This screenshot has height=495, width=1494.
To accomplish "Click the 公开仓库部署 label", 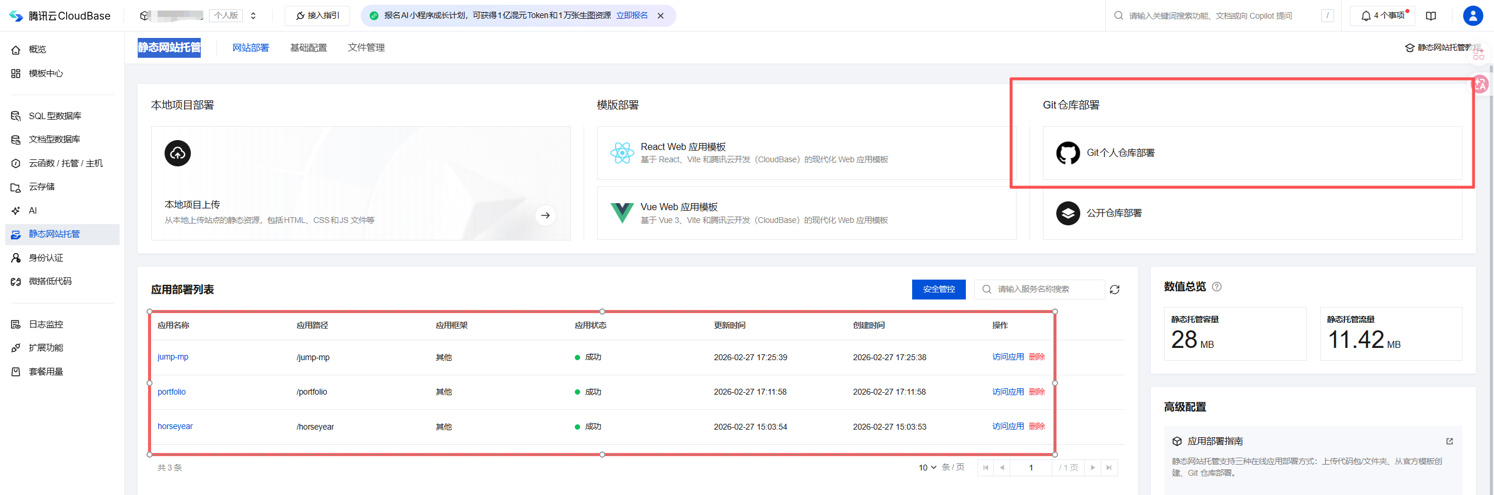I will [1114, 213].
